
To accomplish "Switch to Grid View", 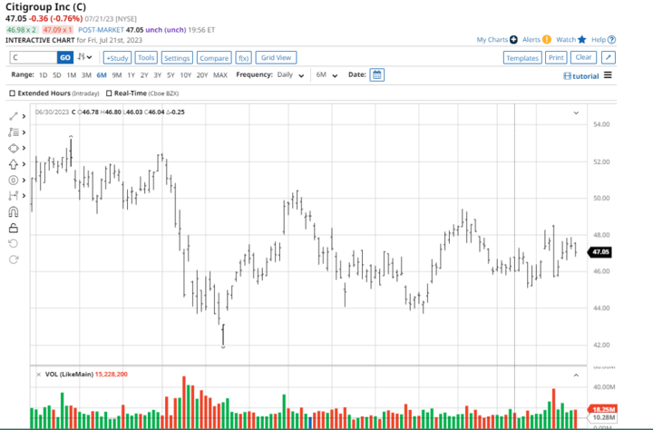I will point(276,57).
